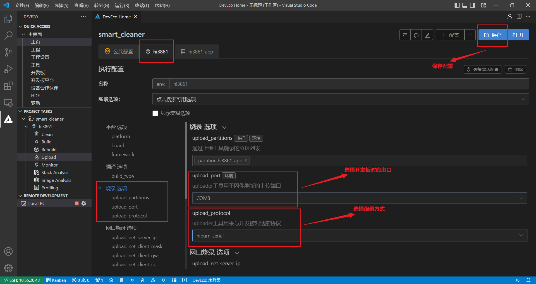536x284 pixels.
Task: Click the home icon in status bar
Action: coord(111,280)
